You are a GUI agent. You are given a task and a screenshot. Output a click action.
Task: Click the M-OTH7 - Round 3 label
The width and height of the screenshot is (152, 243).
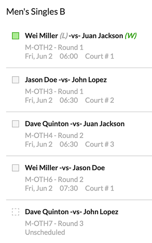[x=54, y=224]
